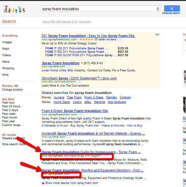Screen dimensions: 186x187
Task: Filter results by Past month
Action: pyautogui.click(x=10, y=118)
